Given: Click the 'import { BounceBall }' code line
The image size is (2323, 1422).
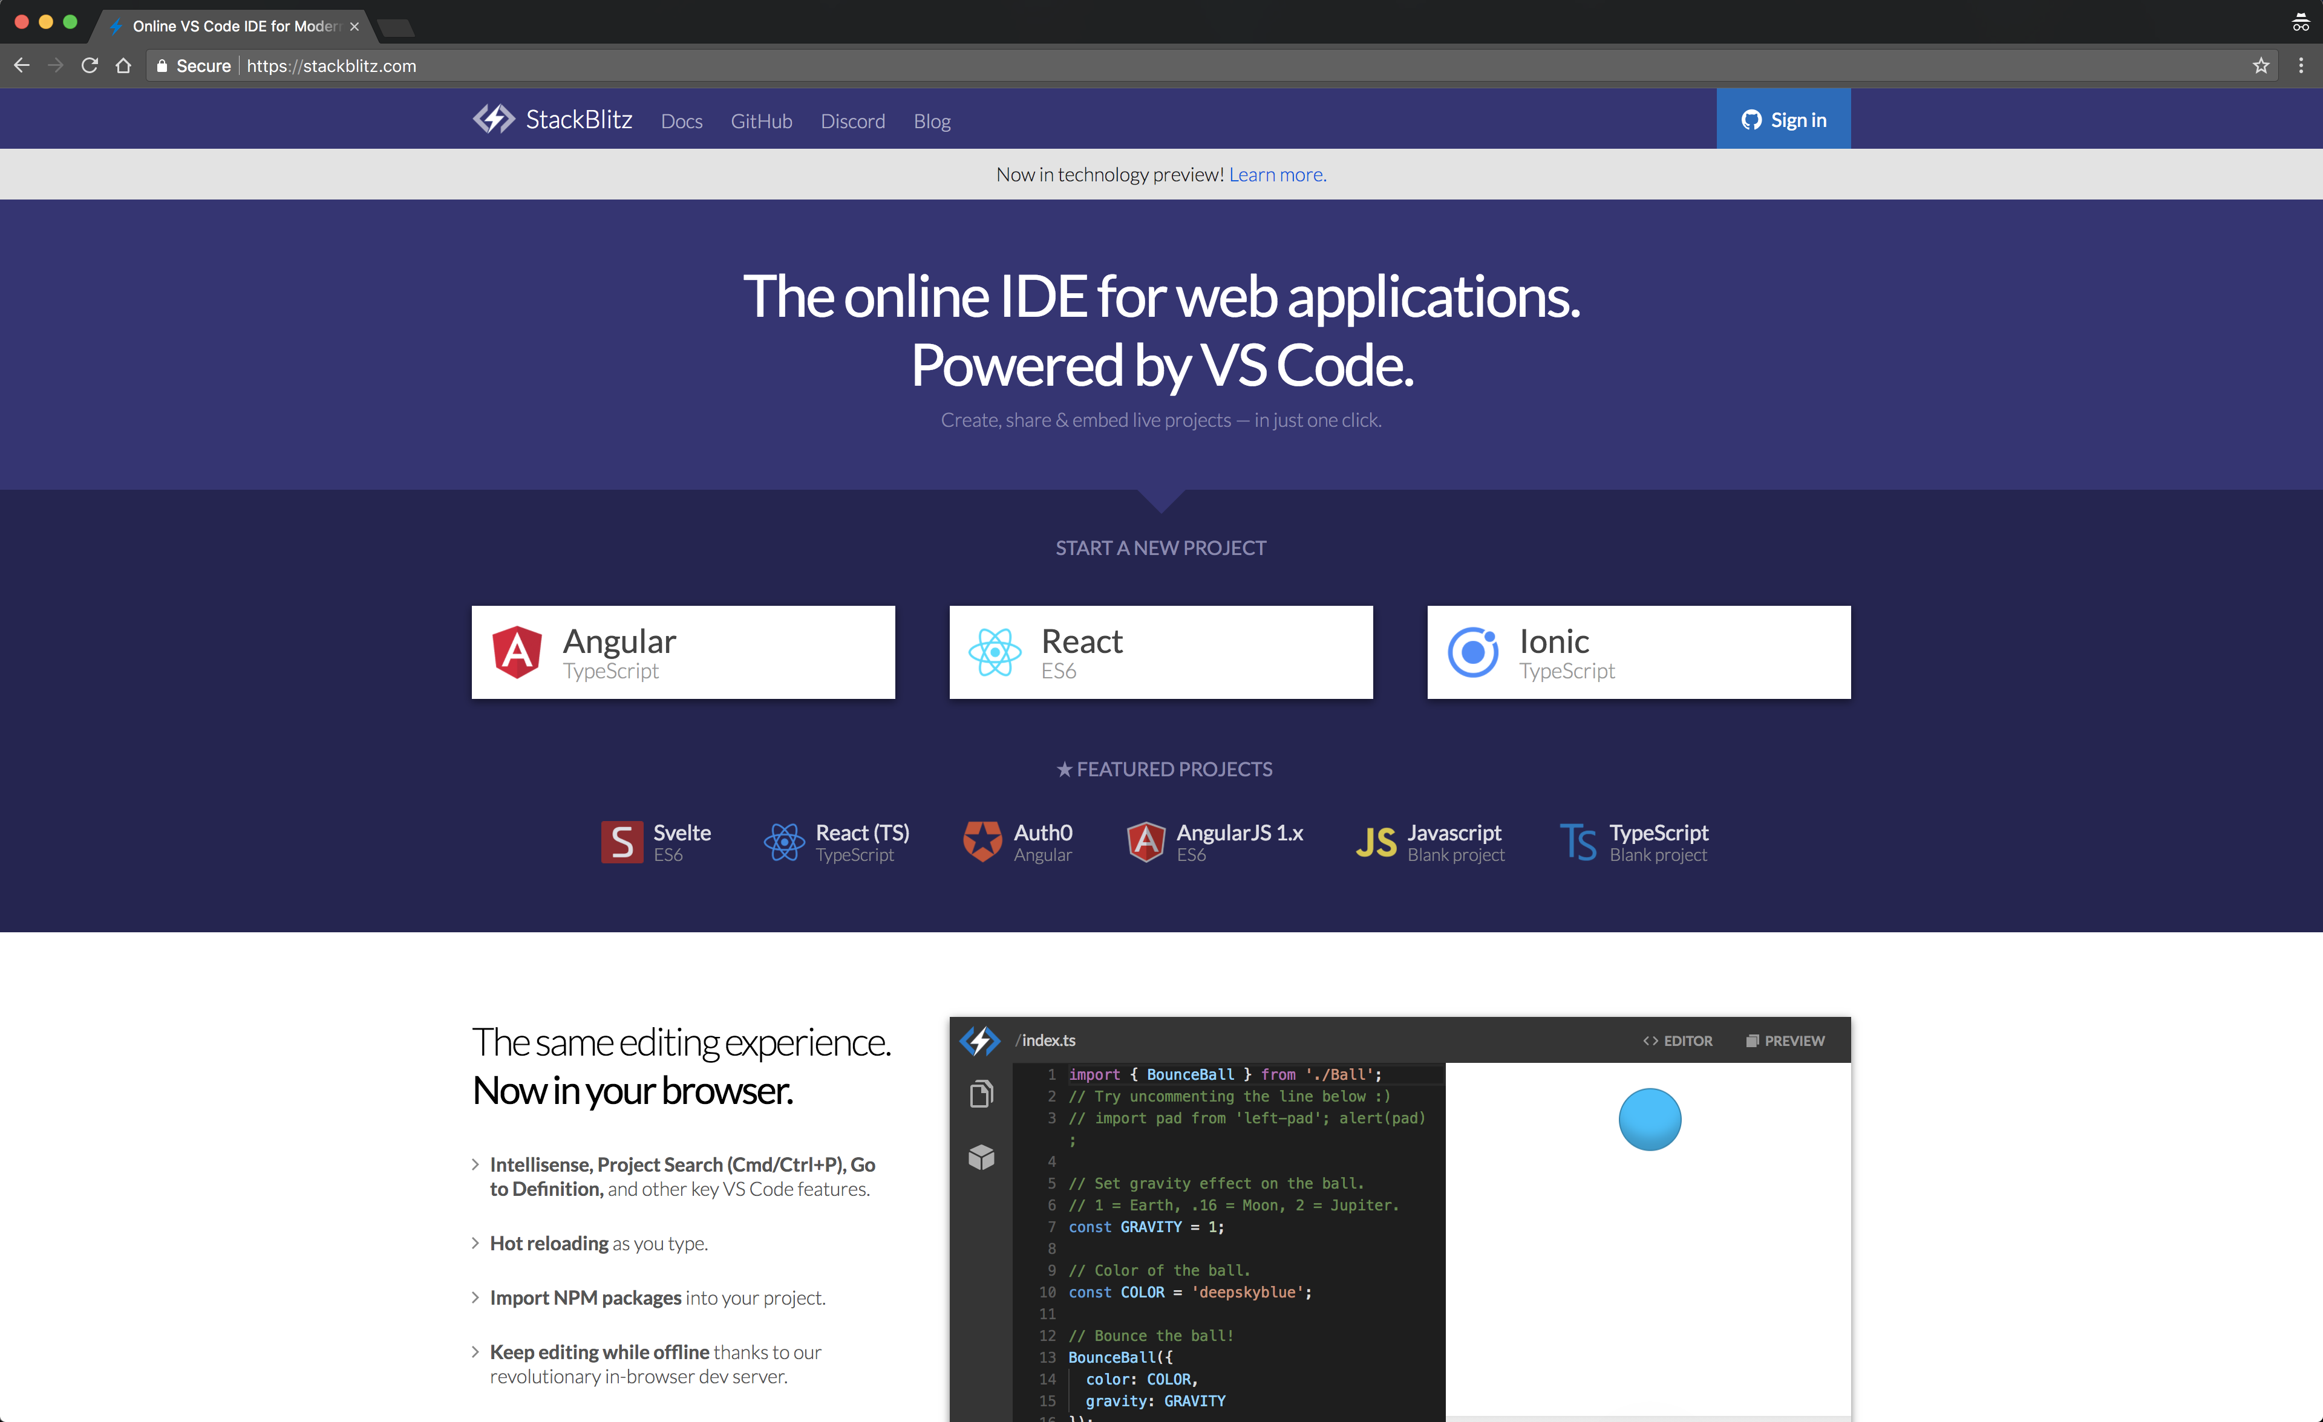Looking at the screenshot, I should point(1224,1074).
